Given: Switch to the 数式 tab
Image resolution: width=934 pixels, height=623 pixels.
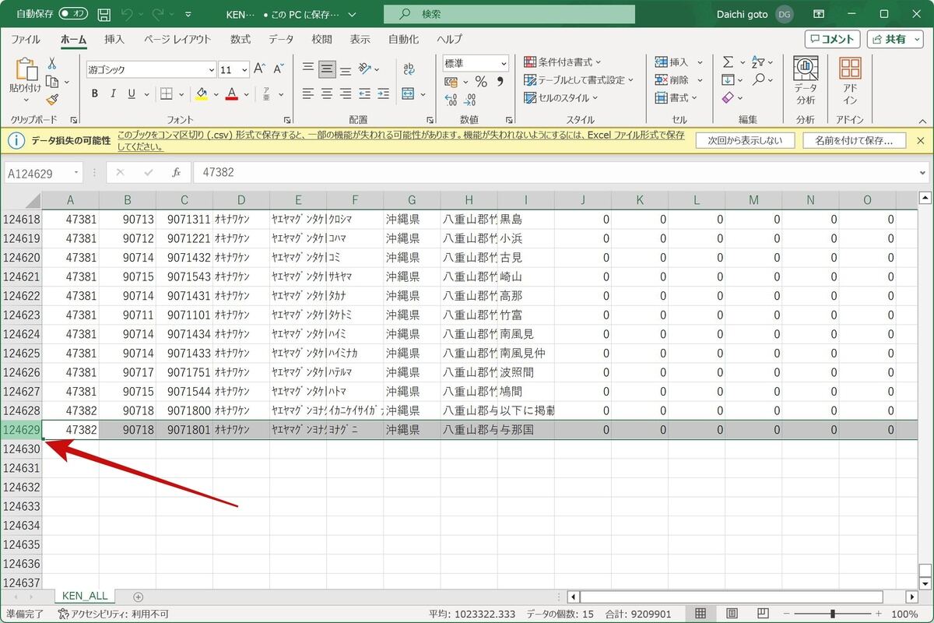Looking at the screenshot, I should 241,39.
